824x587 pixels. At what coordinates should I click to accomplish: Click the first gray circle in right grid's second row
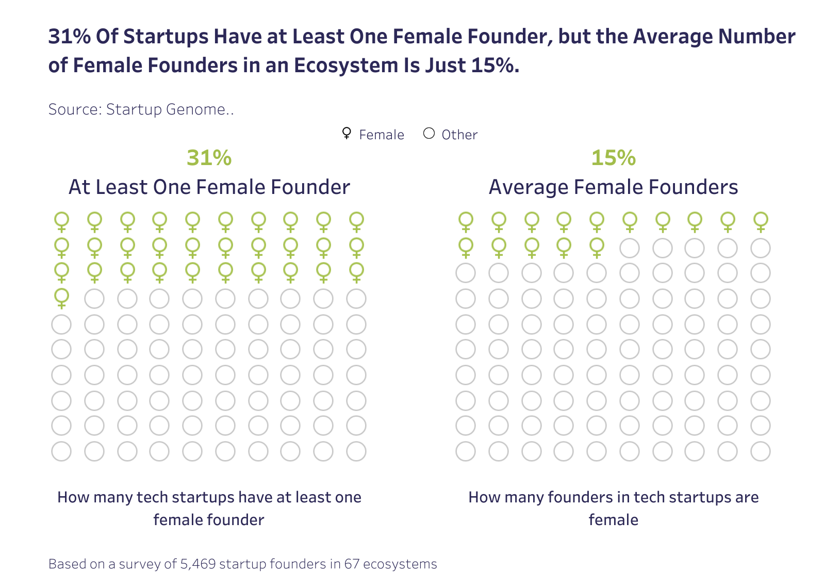coord(630,248)
